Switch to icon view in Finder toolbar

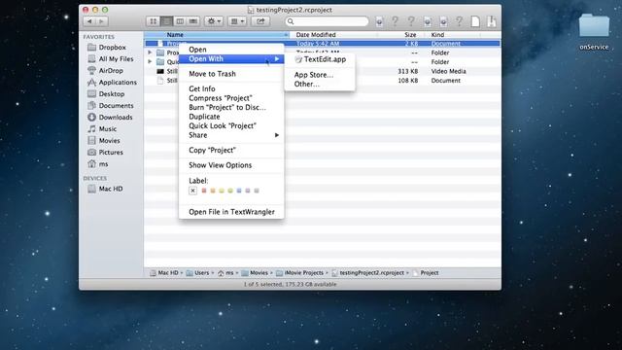tap(154, 21)
